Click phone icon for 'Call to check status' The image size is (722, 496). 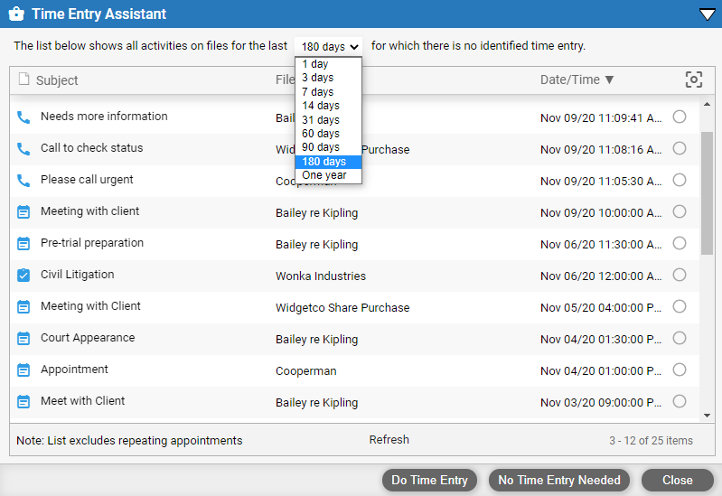(x=23, y=149)
